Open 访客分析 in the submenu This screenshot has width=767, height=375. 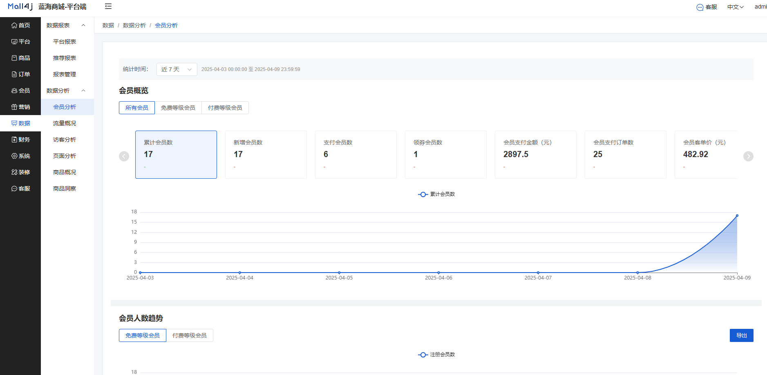click(x=67, y=140)
